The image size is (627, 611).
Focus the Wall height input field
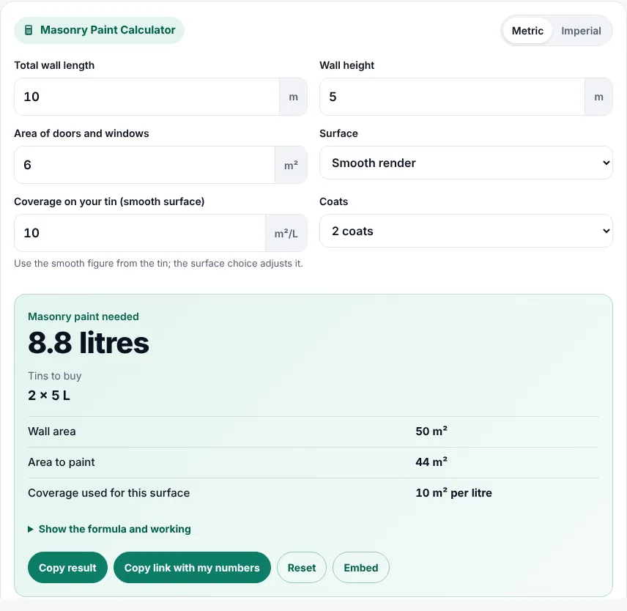(x=452, y=97)
